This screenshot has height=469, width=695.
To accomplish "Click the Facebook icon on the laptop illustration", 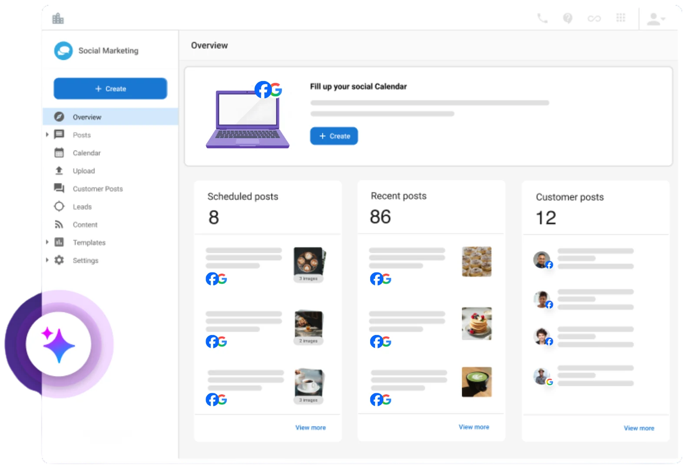I will (x=263, y=90).
